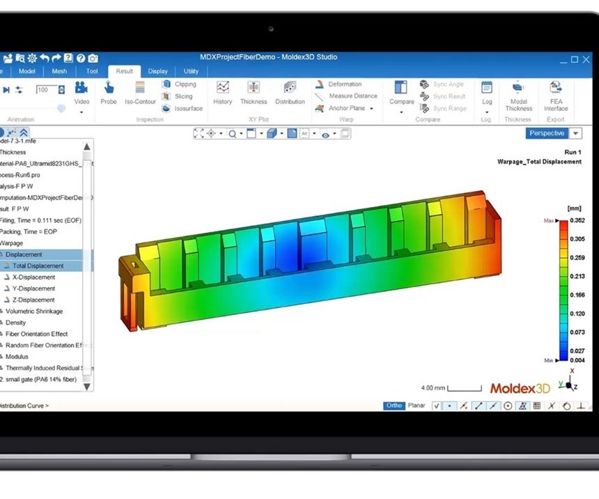
Task: Take a snapshot with the camera icon
Action: 93,58
